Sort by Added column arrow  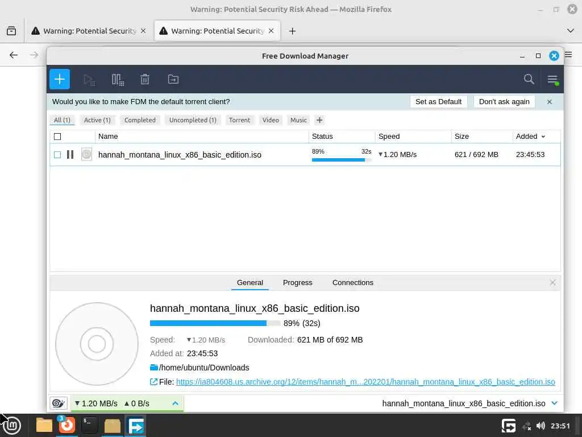(x=543, y=137)
